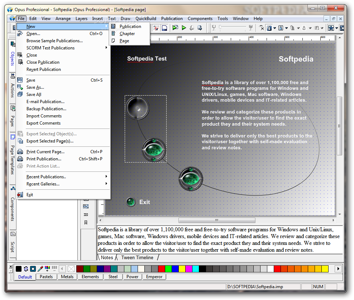Select New Publication from submenu

129,26
